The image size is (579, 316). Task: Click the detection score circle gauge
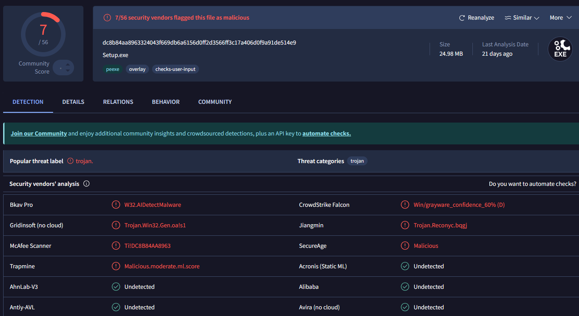43,34
